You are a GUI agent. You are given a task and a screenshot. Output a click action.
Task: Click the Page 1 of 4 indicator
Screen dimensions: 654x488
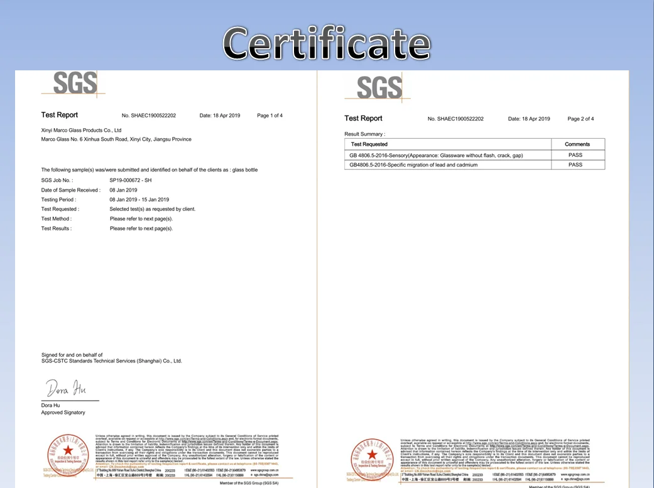[x=270, y=116]
